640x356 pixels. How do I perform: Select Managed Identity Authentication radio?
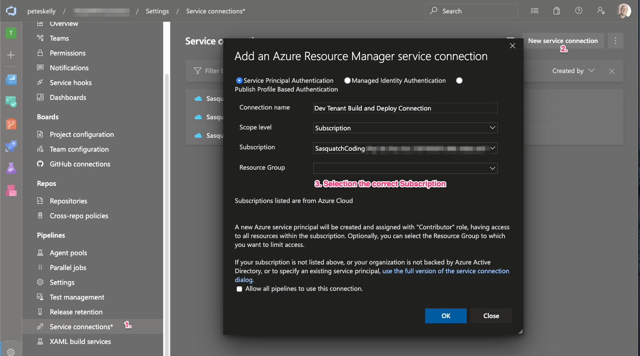click(x=347, y=80)
